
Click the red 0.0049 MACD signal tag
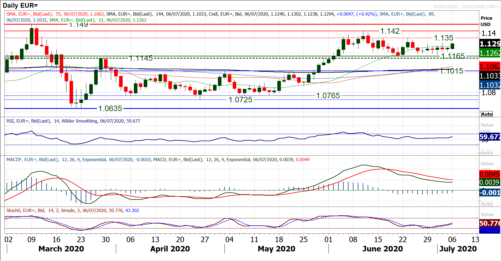490,174
